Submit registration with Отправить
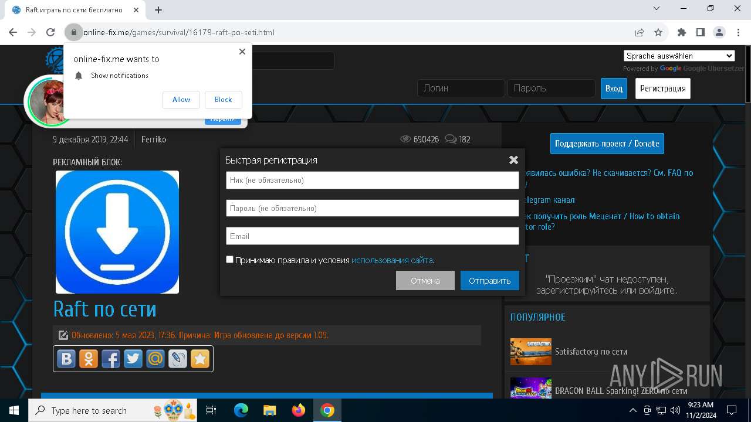Image resolution: width=751 pixels, height=422 pixels. click(490, 280)
